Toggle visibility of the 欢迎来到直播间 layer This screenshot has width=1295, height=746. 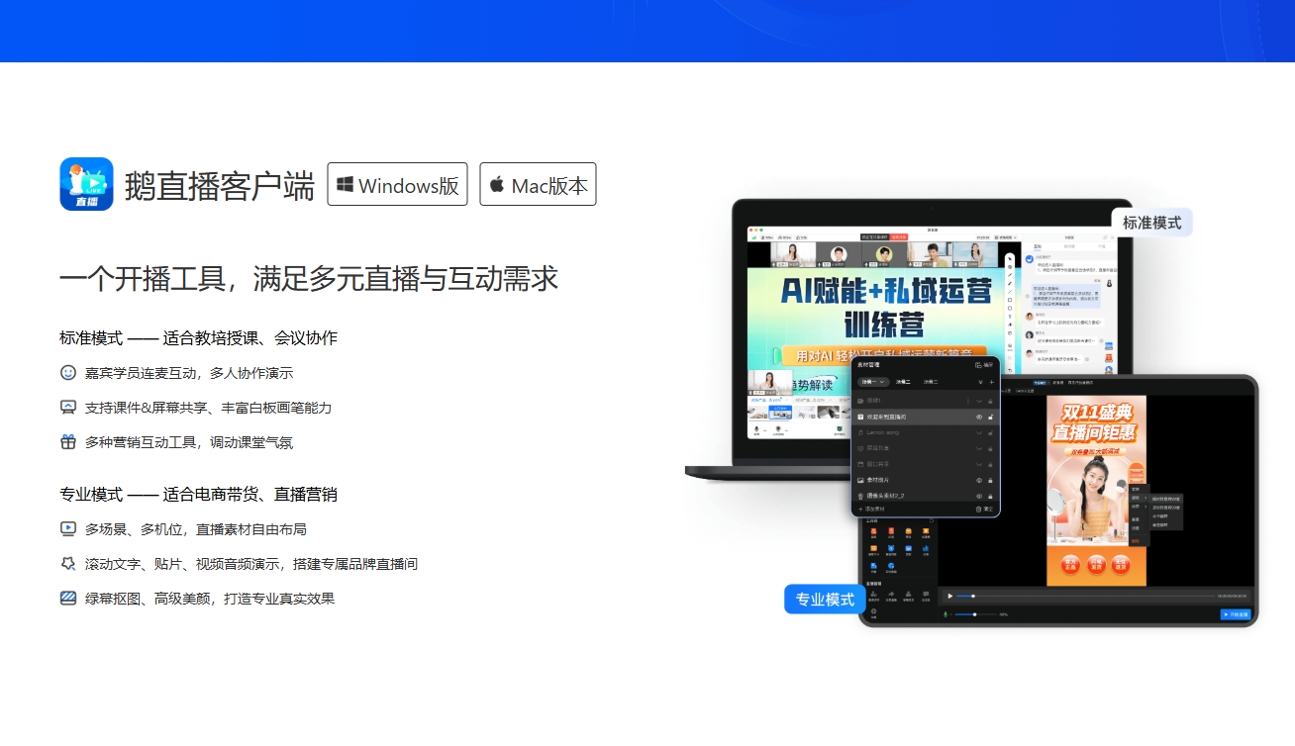click(x=979, y=417)
